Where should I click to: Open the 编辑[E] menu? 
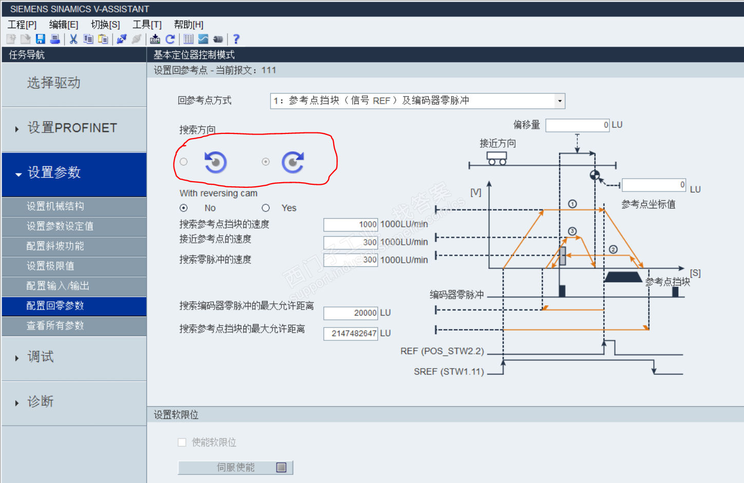[x=64, y=25]
